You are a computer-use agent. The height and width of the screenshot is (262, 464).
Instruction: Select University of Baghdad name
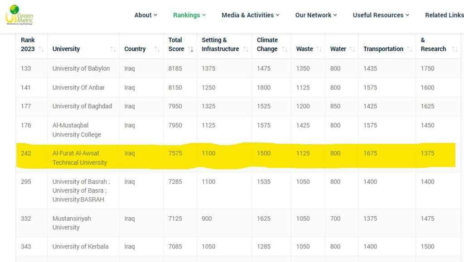[x=82, y=106]
